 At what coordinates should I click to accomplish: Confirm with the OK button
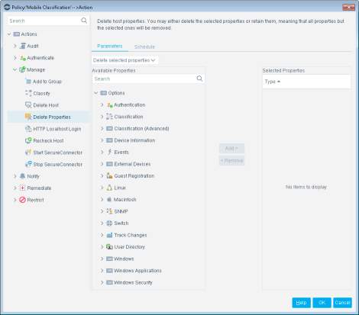pos(322,303)
